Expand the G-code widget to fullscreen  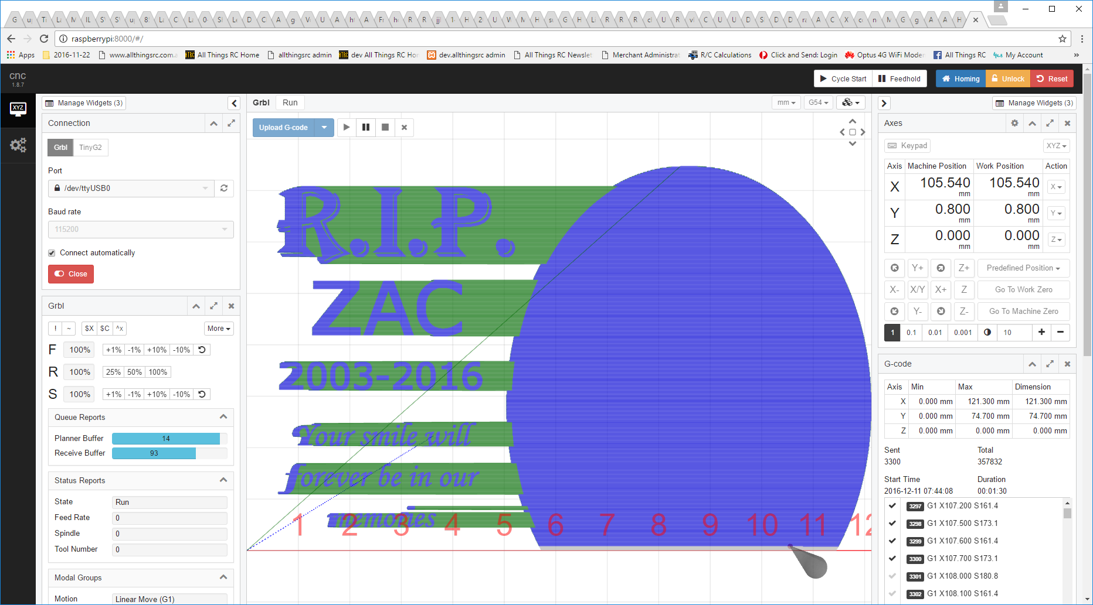coord(1050,364)
